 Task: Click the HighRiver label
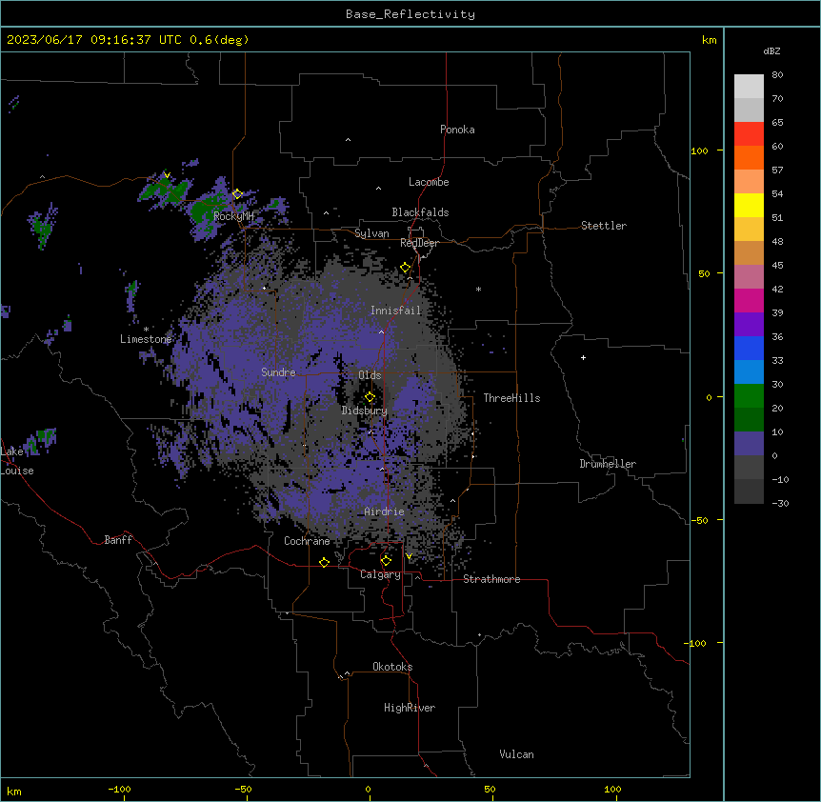410,708
